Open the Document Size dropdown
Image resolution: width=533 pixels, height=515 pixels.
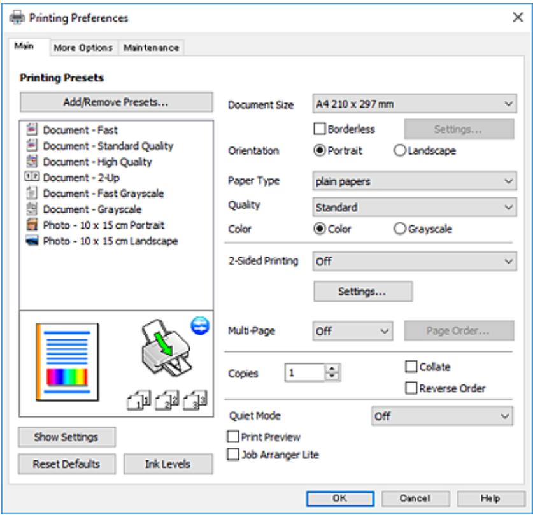point(415,104)
